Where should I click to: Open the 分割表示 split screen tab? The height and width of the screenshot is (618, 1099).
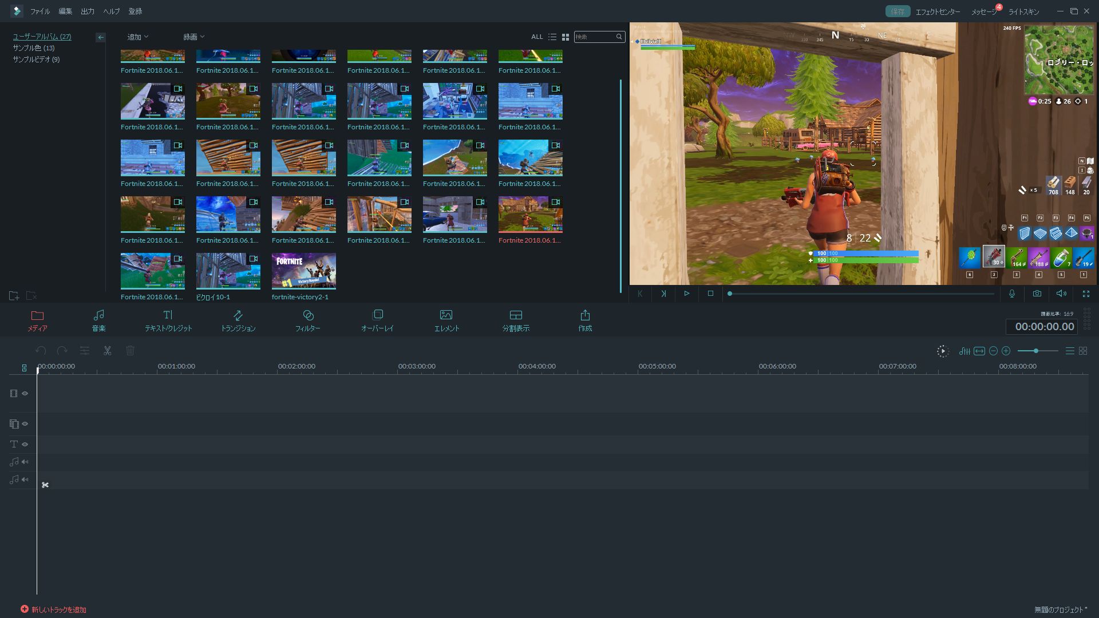(516, 320)
